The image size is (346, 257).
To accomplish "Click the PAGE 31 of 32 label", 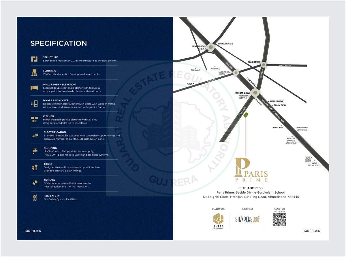I will (x=312, y=231).
